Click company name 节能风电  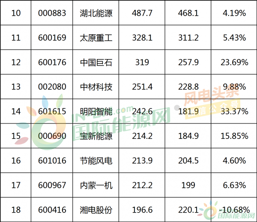pyautogui.click(x=96, y=161)
